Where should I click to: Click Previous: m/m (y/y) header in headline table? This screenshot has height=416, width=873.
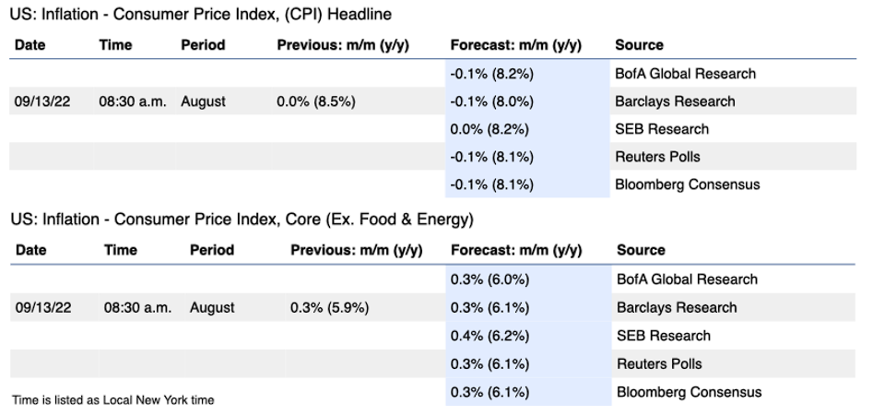[x=343, y=44]
